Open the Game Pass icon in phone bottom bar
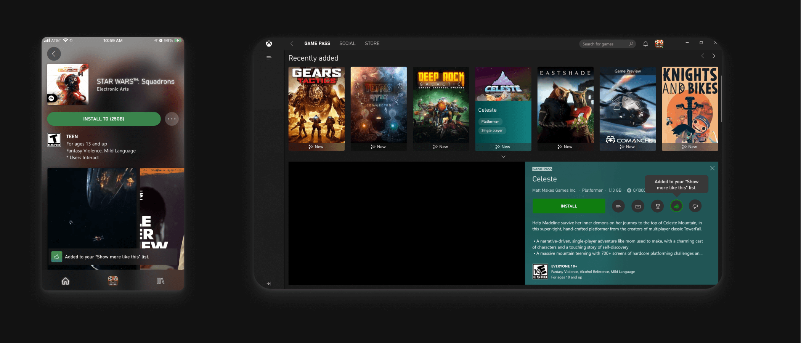Viewport: 801px width, 343px height. [113, 280]
